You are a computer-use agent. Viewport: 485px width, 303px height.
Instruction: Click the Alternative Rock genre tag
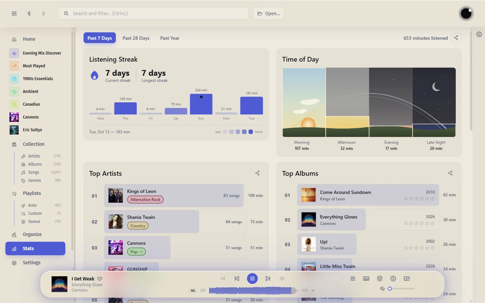[x=145, y=200]
